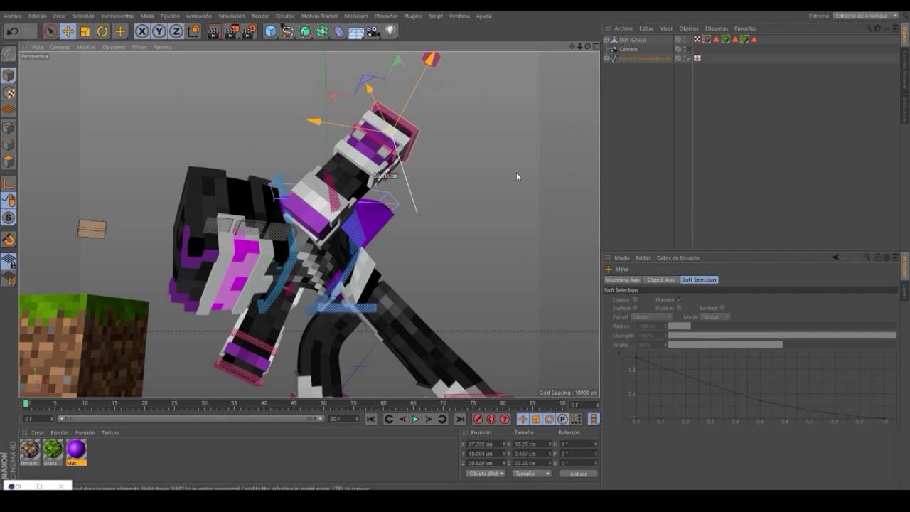Click the Undo arrow icon
The image size is (910, 512).
coord(12,31)
